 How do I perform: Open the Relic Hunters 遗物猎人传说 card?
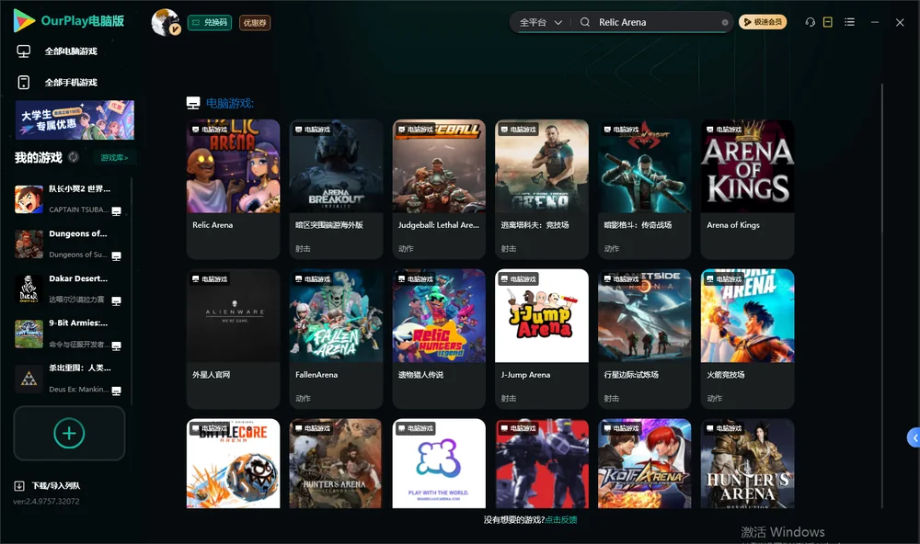click(x=439, y=339)
